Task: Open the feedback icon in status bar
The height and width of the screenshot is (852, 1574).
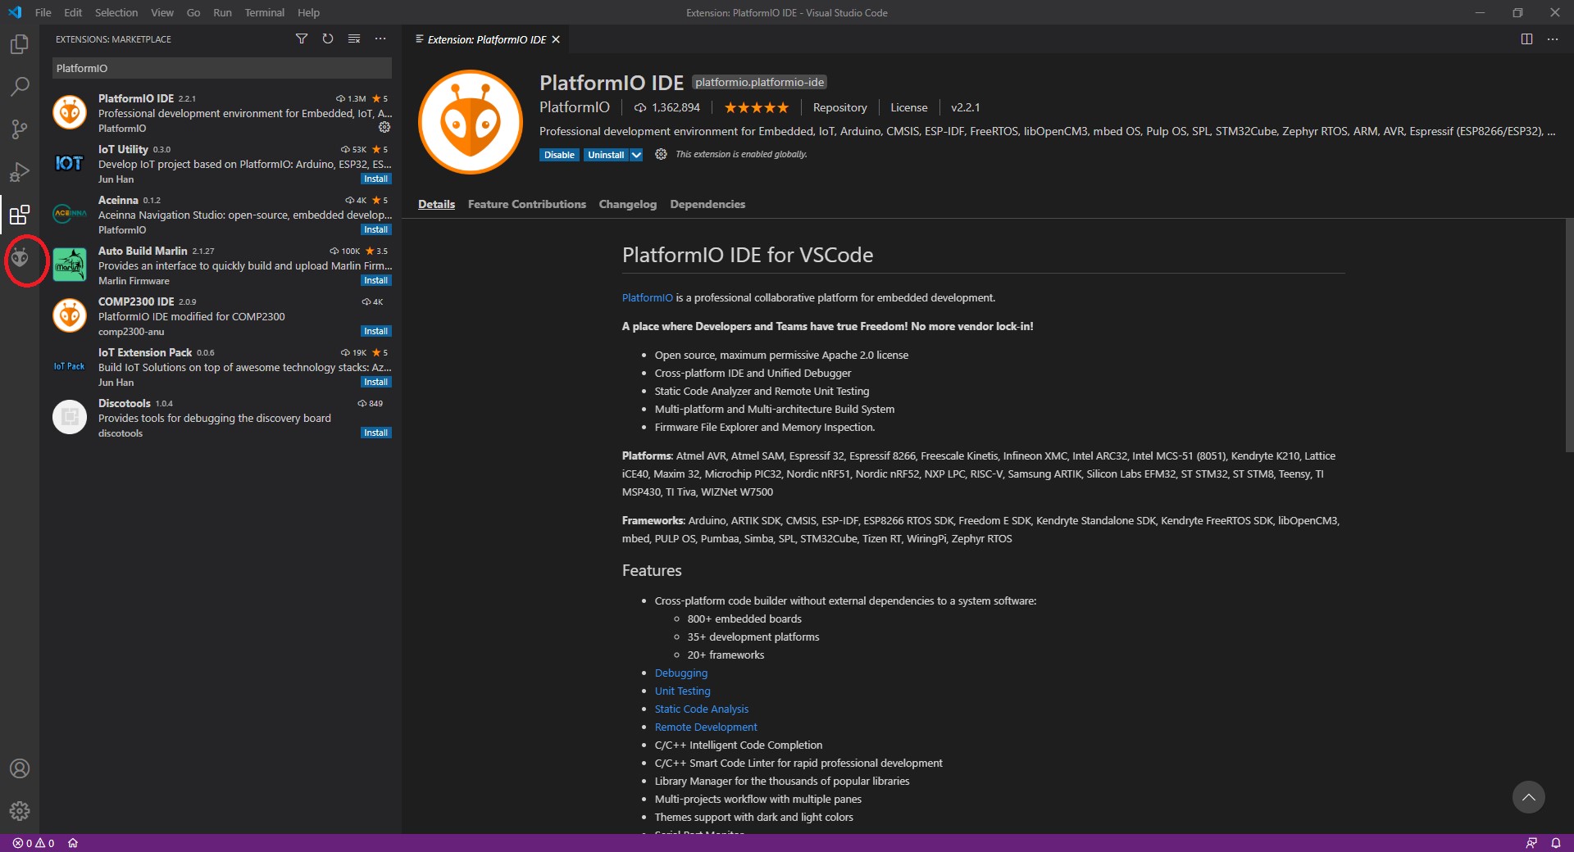Action: pyautogui.click(x=1531, y=843)
